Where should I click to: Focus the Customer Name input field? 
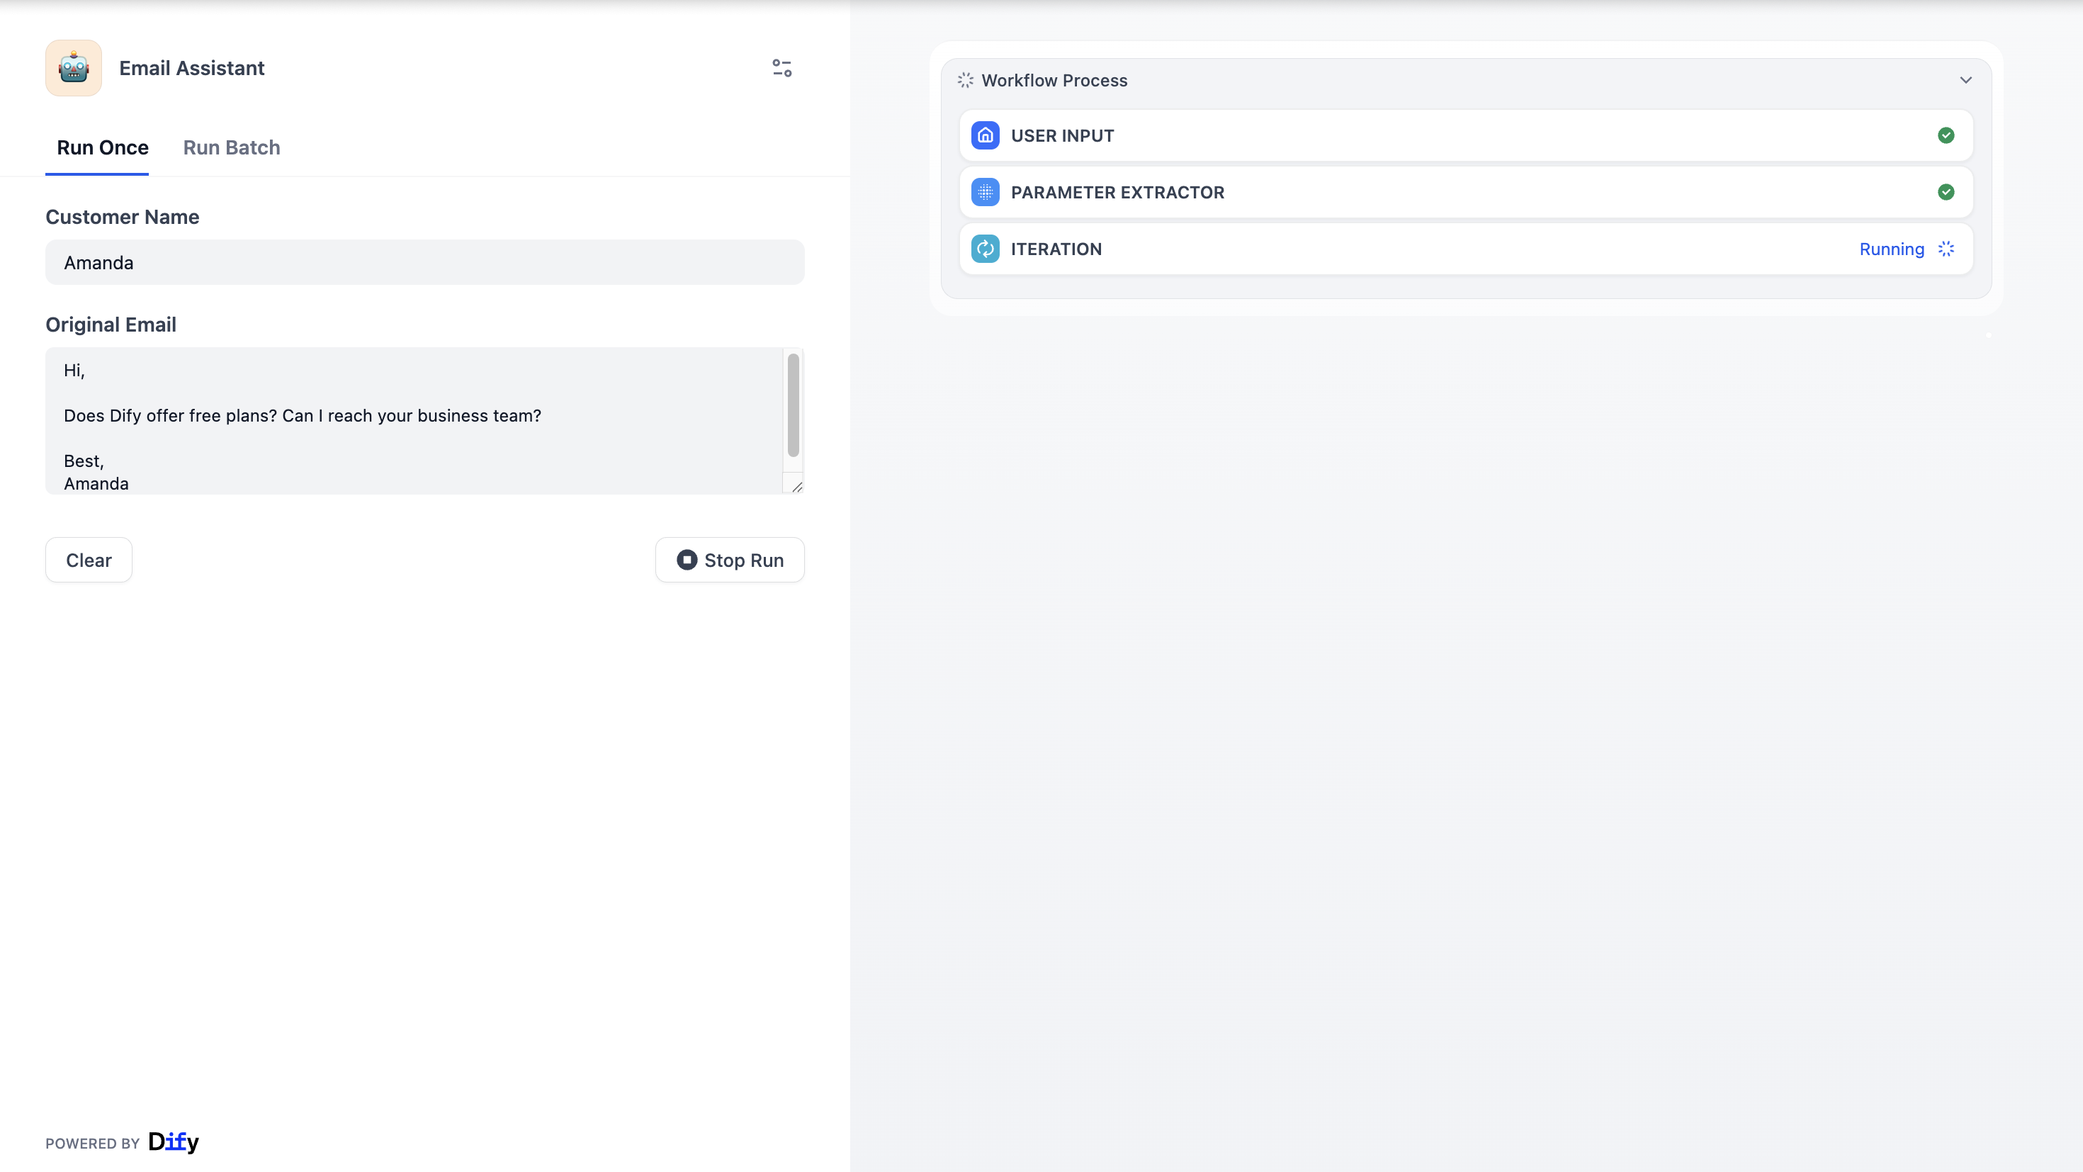(424, 262)
